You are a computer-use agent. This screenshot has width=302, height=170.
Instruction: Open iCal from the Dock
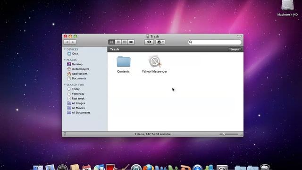click(x=87, y=167)
